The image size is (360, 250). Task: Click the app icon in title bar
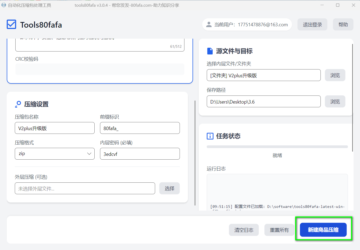[4, 5]
